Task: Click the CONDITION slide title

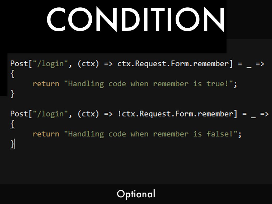Action: click(136, 19)
